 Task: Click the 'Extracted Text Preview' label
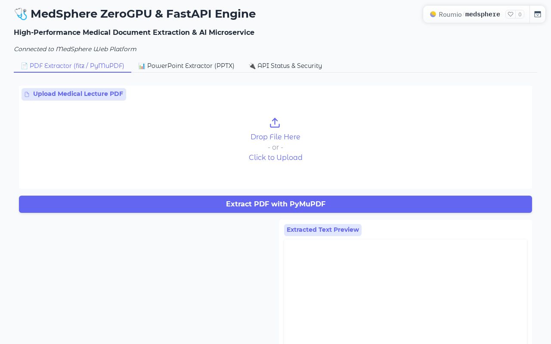tap(323, 230)
